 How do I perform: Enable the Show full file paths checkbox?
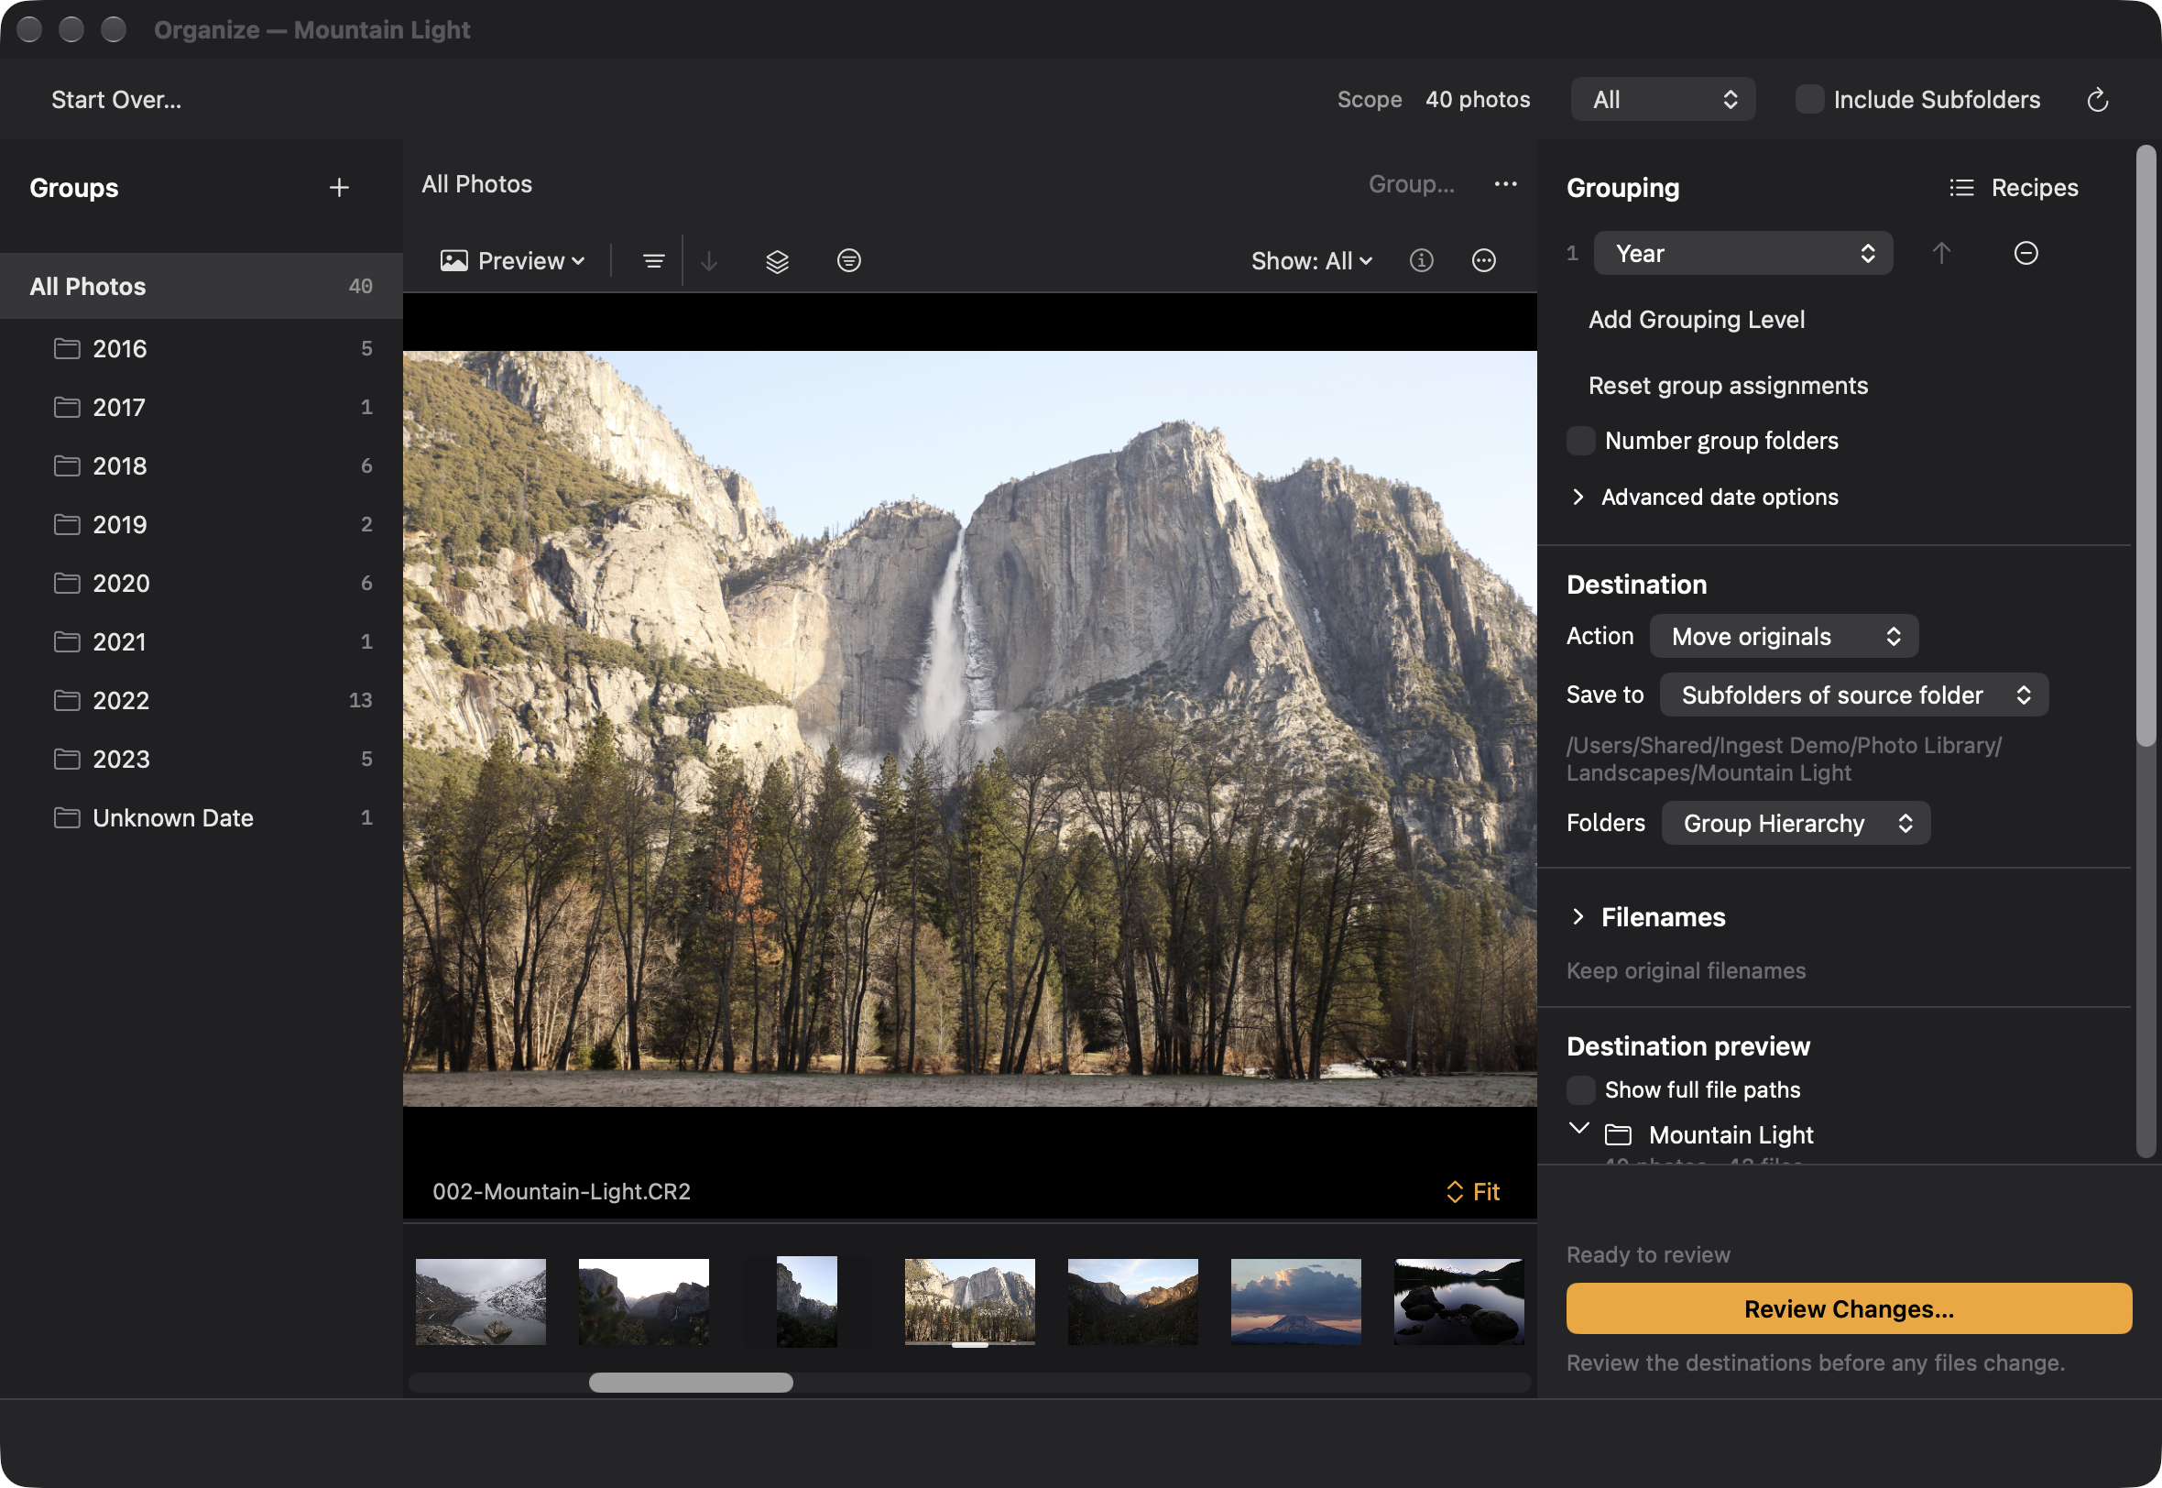coord(1580,1090)
